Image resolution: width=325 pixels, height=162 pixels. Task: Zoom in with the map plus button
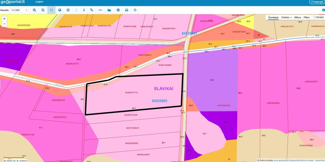4,19
